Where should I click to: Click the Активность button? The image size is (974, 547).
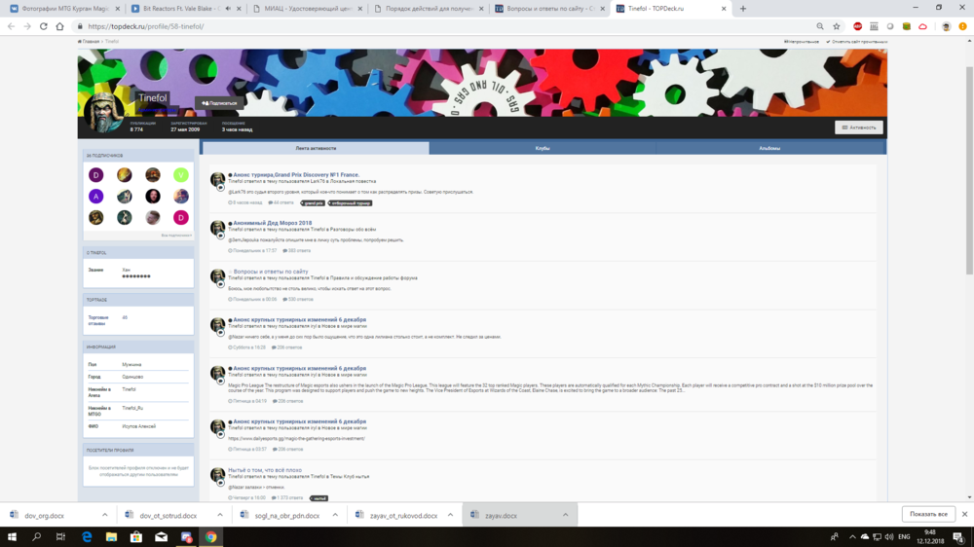(858, 128)
